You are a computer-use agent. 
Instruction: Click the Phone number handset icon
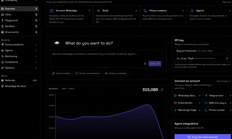click(x=206, y=110)
